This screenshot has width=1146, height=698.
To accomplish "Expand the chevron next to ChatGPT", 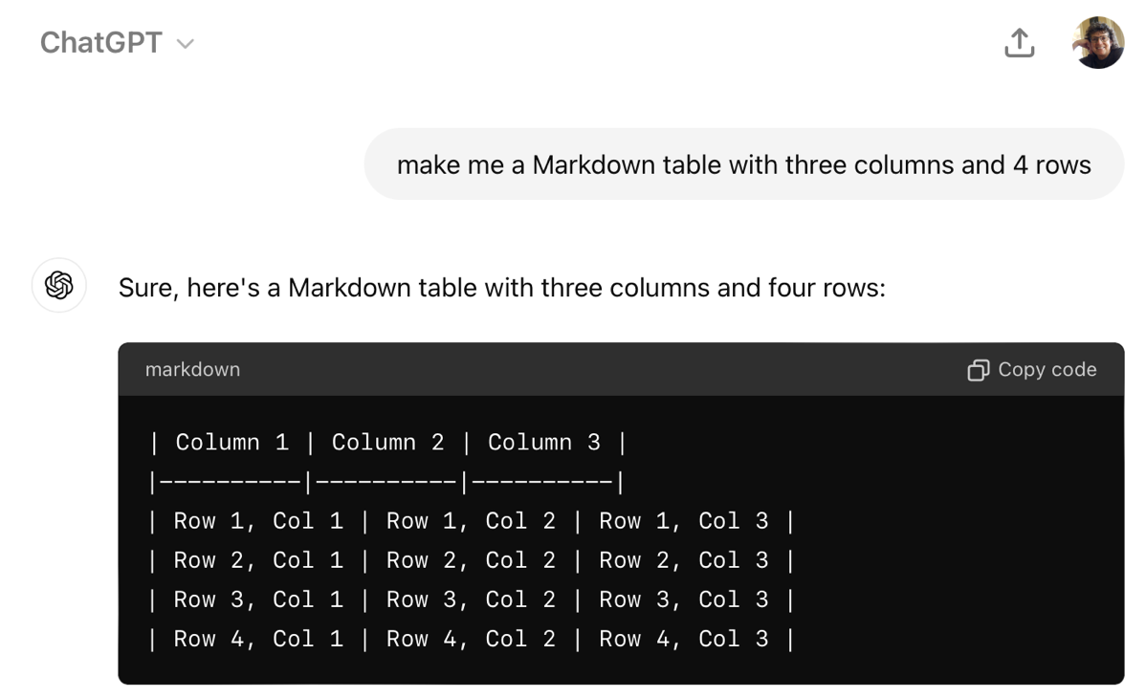I will pos(186,44).
